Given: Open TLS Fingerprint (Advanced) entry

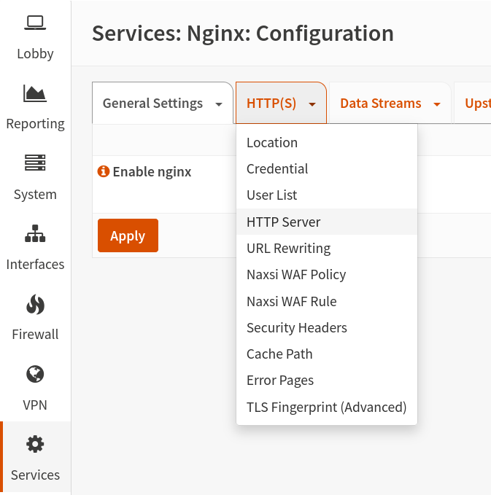Looking at the screenshot, I should [327, 408].
